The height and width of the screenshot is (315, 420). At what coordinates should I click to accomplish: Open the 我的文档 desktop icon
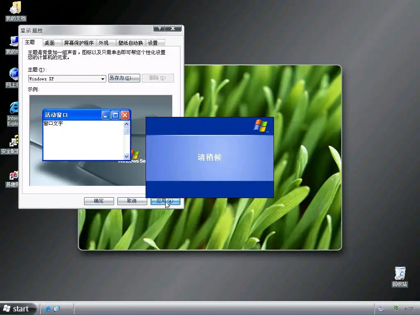16,11
